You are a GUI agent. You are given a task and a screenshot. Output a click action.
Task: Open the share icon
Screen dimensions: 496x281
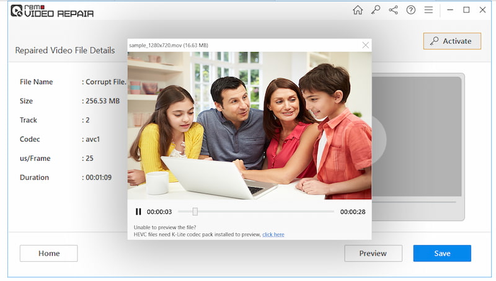point(393,10)
